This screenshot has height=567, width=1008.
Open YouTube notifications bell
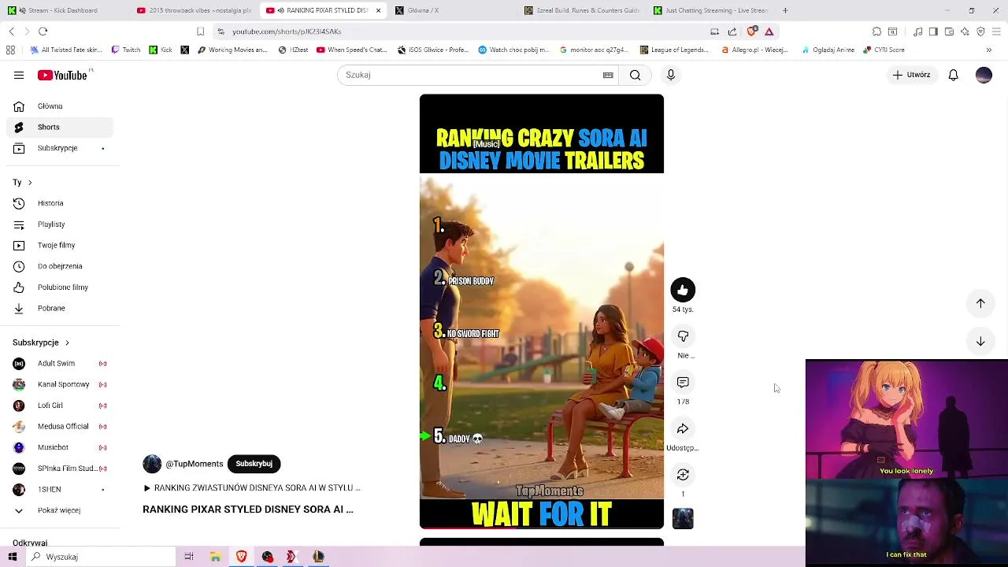click(953, 75)
